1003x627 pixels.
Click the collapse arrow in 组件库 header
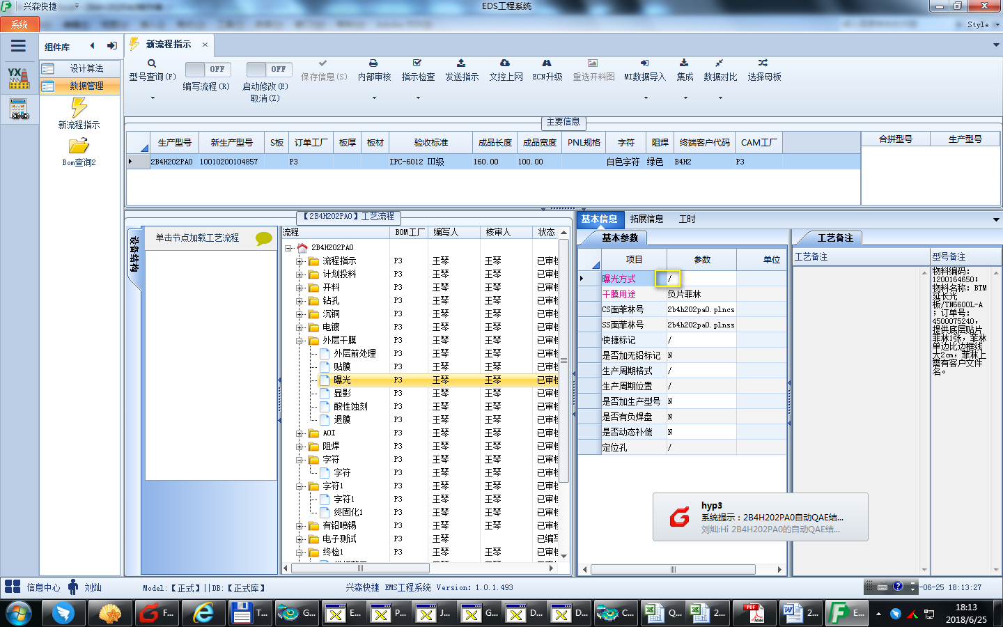click(92, 46)
